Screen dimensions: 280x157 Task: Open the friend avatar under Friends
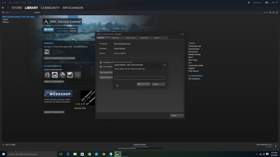pos(47,52)
